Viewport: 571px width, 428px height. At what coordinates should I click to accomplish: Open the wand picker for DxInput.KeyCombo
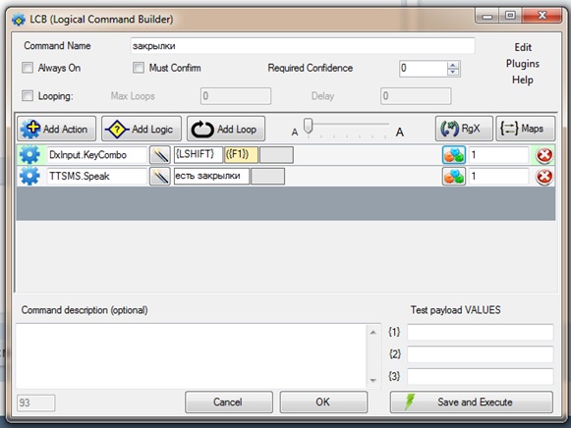[160, 155]
